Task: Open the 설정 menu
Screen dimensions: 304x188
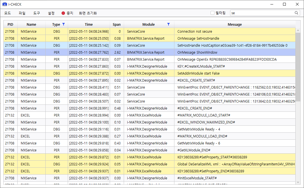Action: pyautogui.click(x=51, y=13)
